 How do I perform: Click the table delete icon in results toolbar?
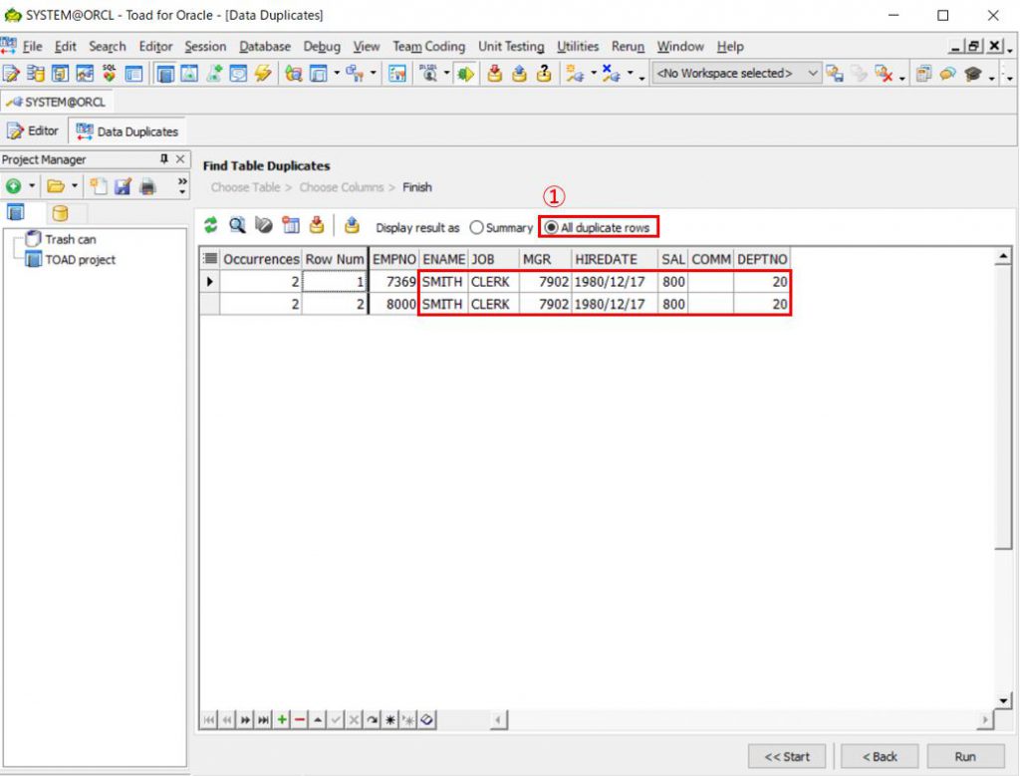point(290,225)
